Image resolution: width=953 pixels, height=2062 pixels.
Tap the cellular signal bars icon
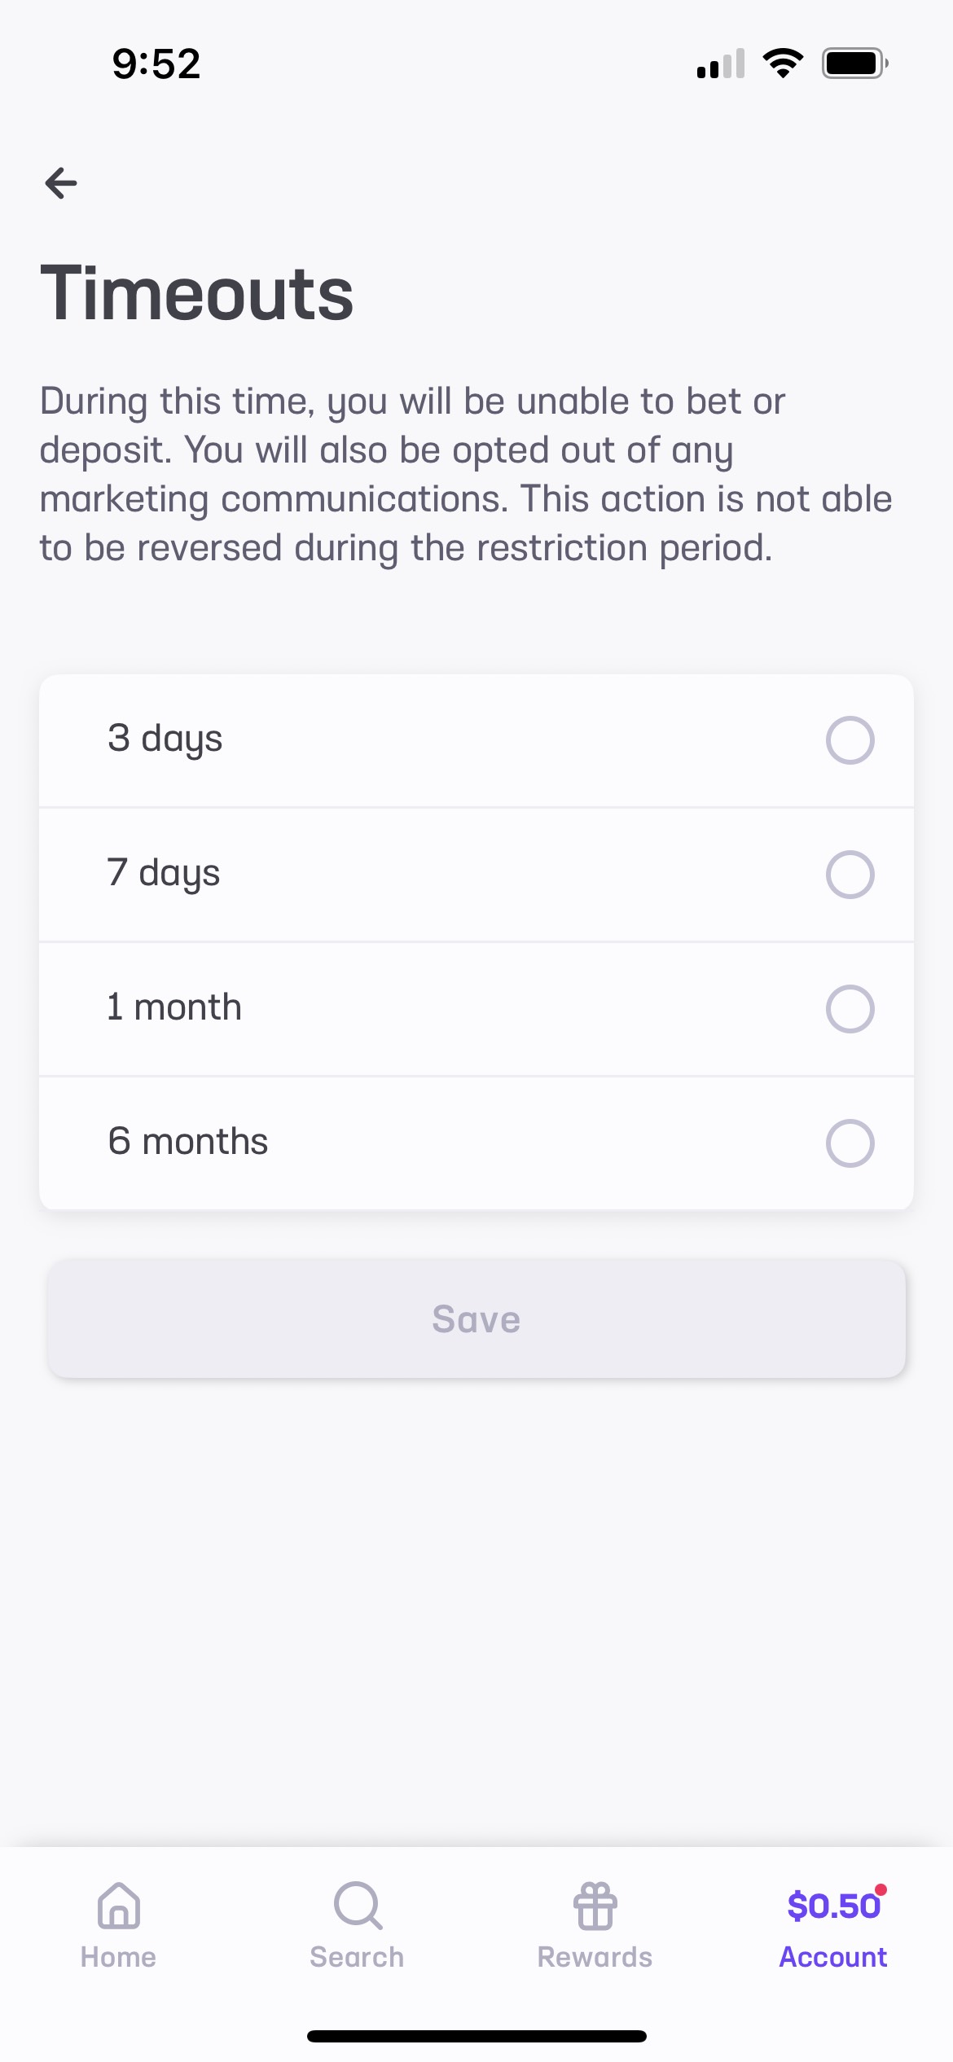721,64
